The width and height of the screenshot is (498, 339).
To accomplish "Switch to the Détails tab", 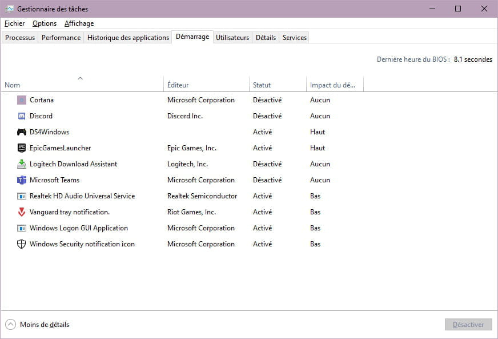I will (x=266, y=38).
